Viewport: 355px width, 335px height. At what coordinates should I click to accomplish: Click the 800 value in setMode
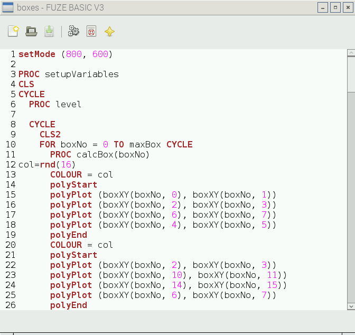pyautogui.click(x=74, y=54)
